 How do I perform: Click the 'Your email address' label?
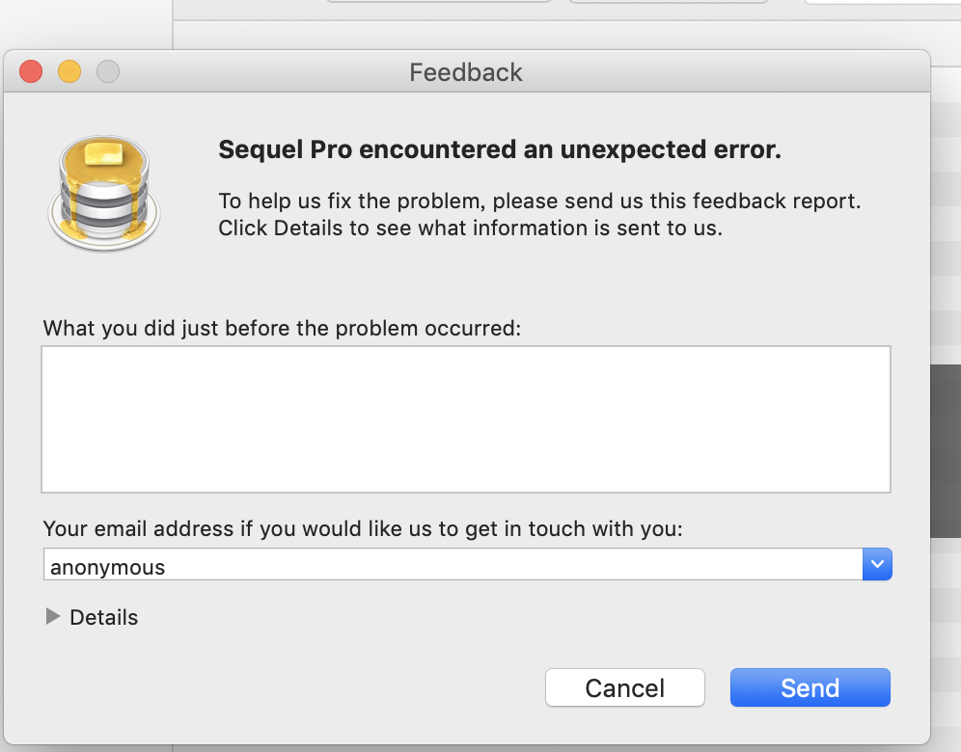363,528
